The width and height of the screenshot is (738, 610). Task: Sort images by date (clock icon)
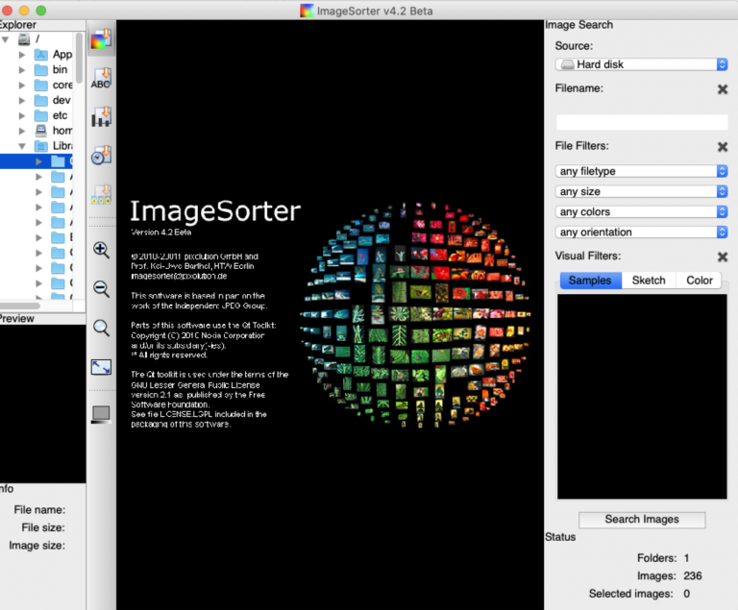101,156
